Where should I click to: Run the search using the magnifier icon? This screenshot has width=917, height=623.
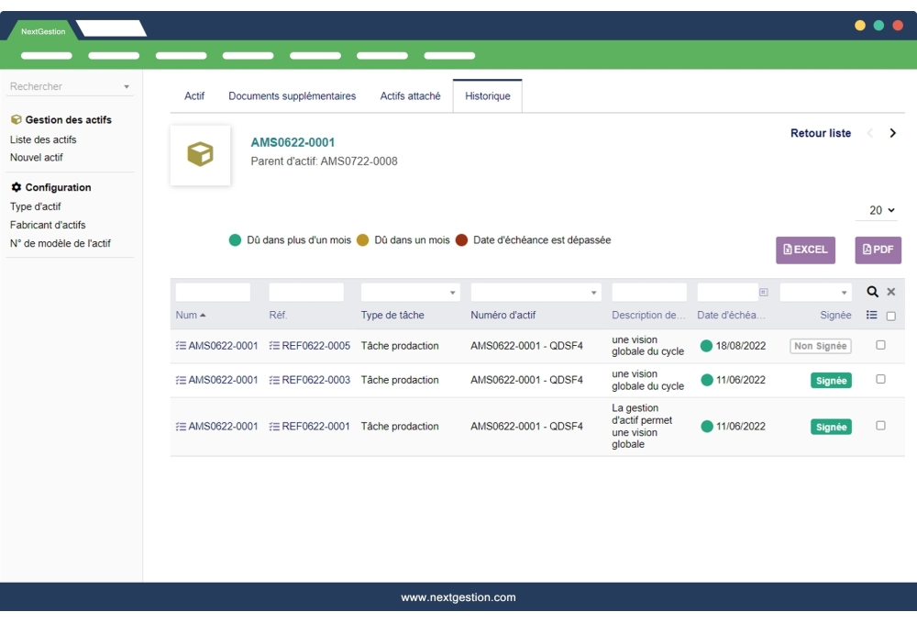(872, 290)
